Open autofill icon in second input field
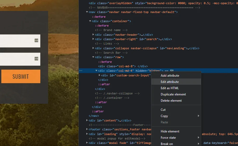The height and width of the screenshot is (146, 238). (x=36, y=59)
